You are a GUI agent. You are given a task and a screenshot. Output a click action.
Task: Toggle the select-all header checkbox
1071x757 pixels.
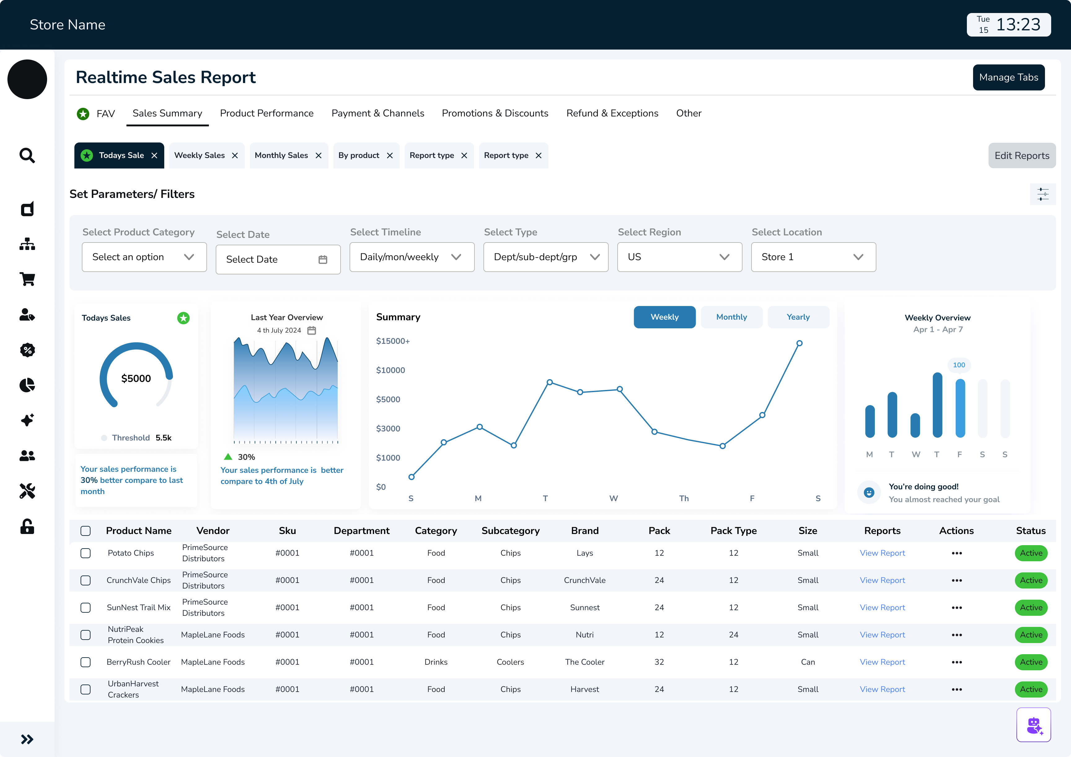[x=85, y=531]
